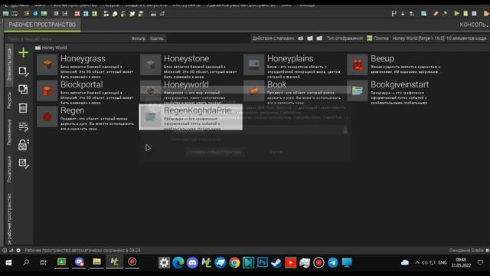This screenshot has height=276, width=490.
Task: Open the Элементы мода vertical tab
Action: 9,64
